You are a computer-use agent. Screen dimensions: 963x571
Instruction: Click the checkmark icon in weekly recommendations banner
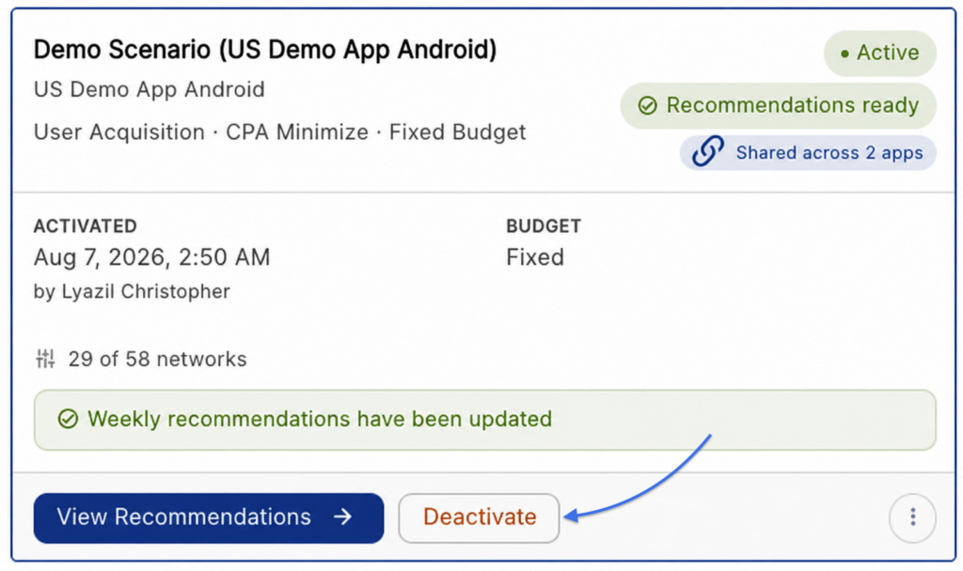(x=68, y=419)
